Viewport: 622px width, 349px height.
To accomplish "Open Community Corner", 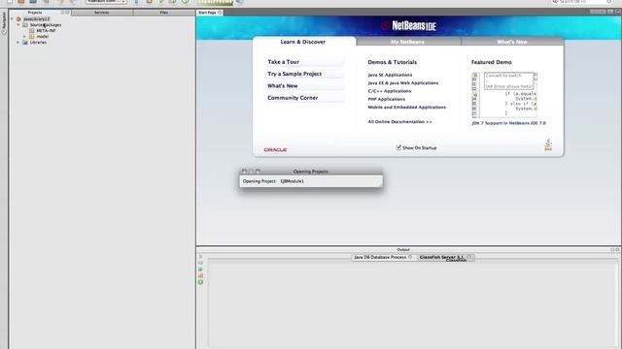I will point(304,98).
